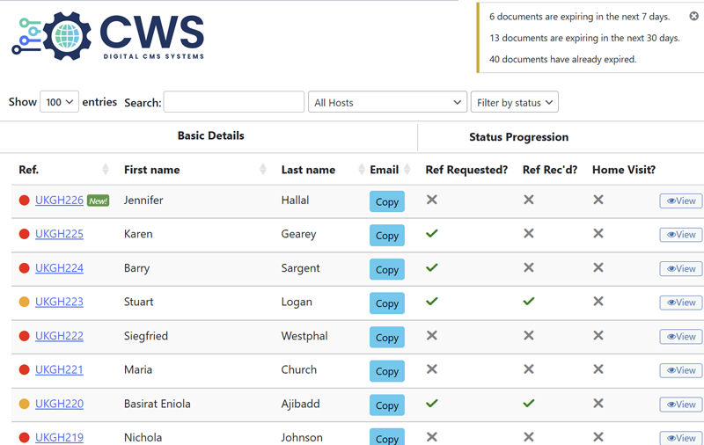704x445 pixels.
Task: View Barry Sargent's record
Action: pyautogui.click(x=680, y=268)
